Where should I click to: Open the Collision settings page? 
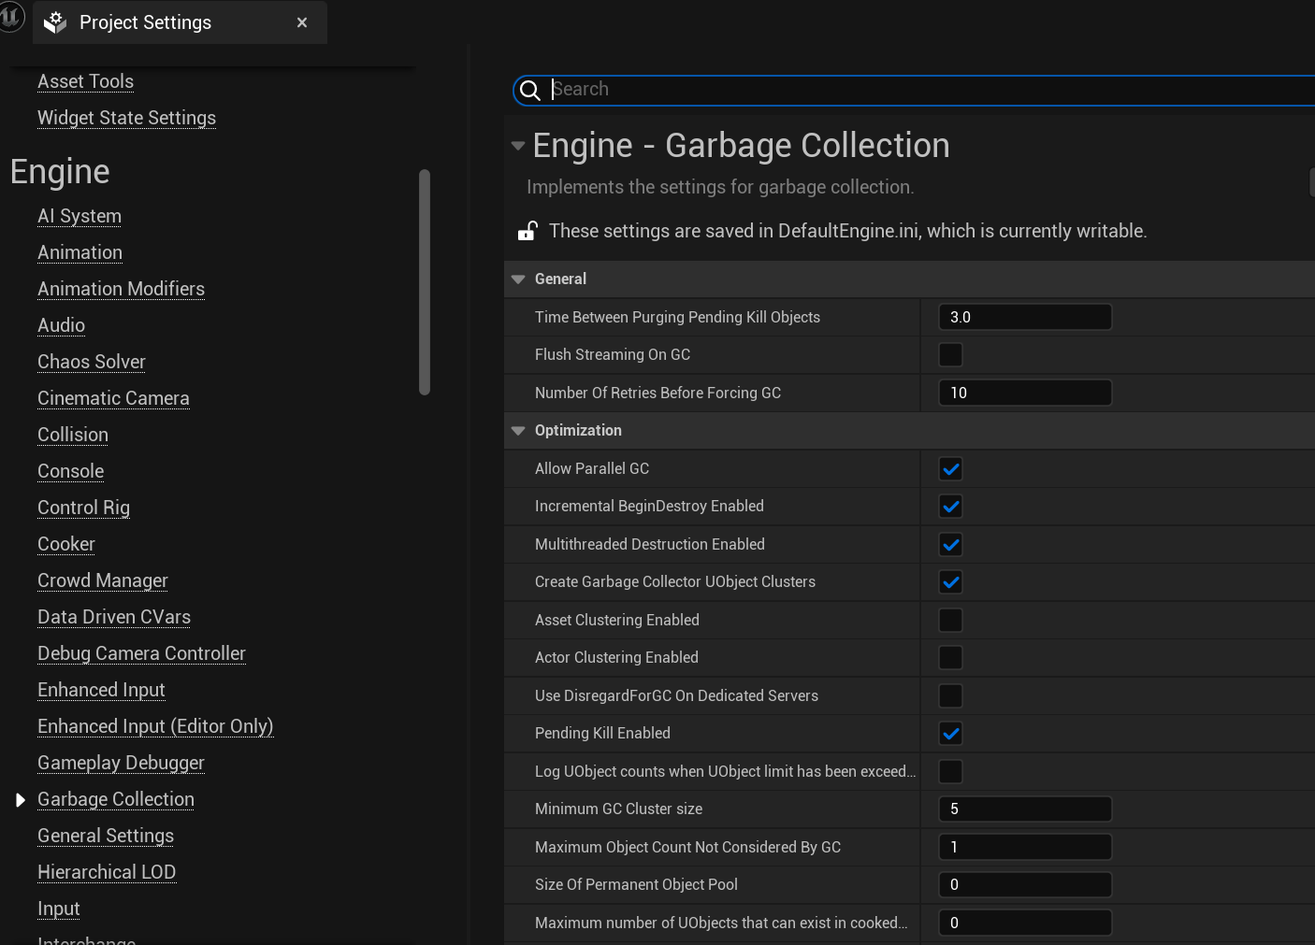pos(73,435)
